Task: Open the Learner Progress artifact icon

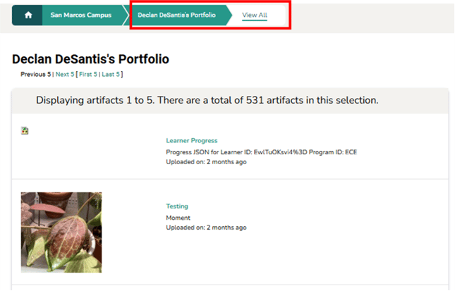Action: 25,130
